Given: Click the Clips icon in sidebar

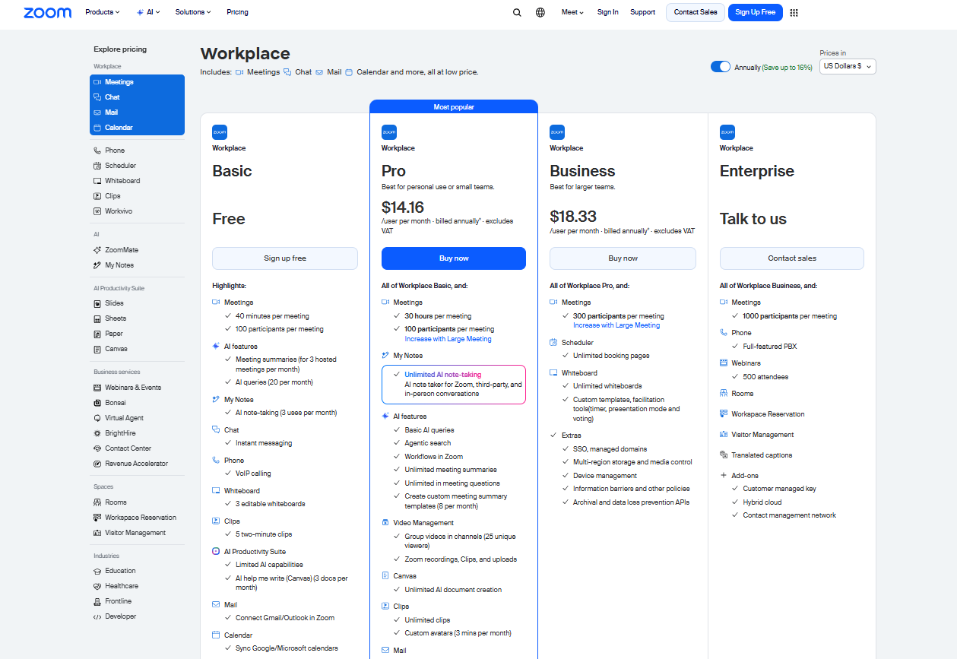Looking at the screenshot, I should [x=97, y=196].
